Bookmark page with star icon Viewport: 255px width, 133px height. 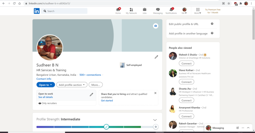(x=229, y=3)
